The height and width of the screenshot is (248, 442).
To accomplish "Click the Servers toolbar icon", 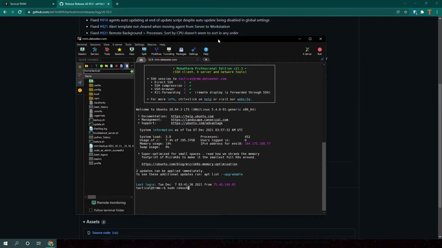I will tap(95, 51).
